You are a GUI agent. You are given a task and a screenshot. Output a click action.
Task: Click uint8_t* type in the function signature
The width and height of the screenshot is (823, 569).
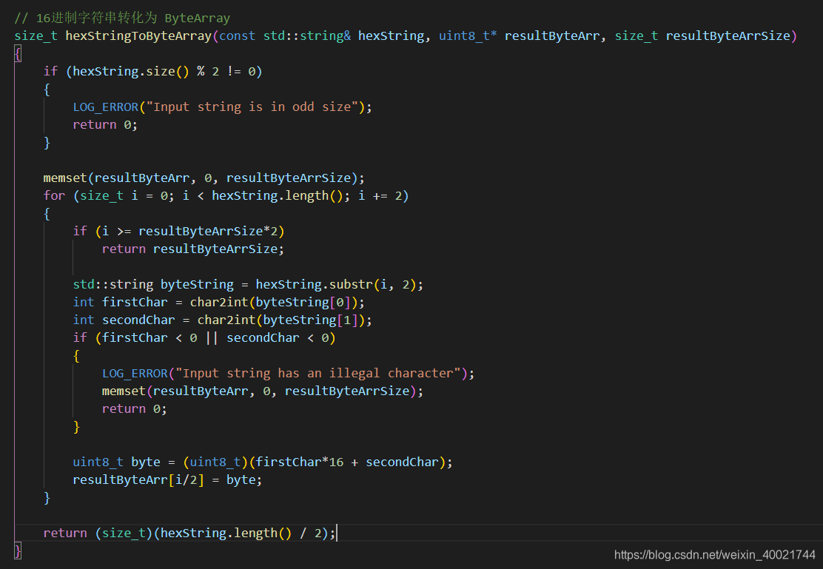467,36
